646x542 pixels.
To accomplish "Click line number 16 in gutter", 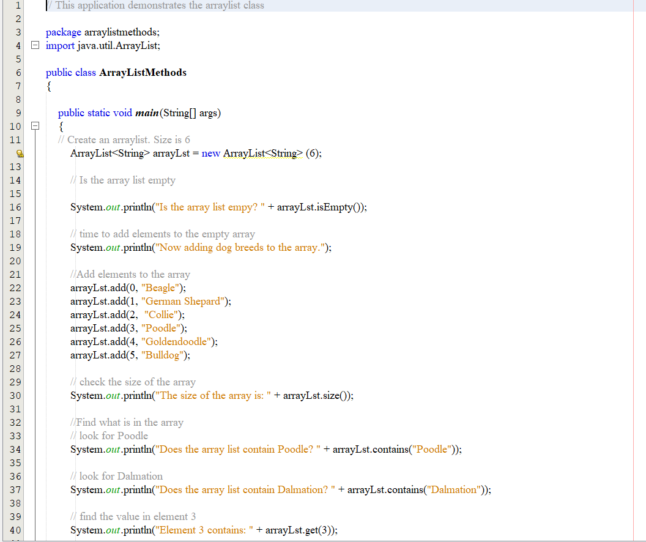I will 15,207.
